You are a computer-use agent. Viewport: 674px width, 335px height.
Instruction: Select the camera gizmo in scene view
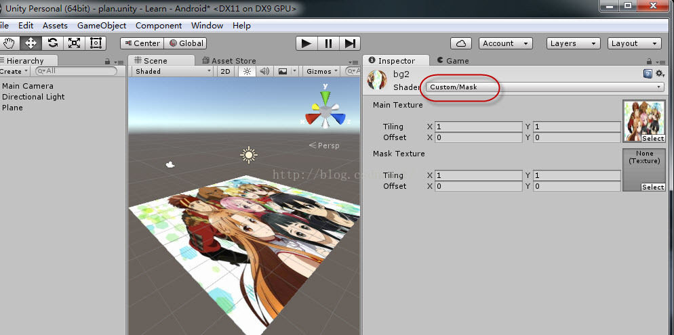pos(170,164)
